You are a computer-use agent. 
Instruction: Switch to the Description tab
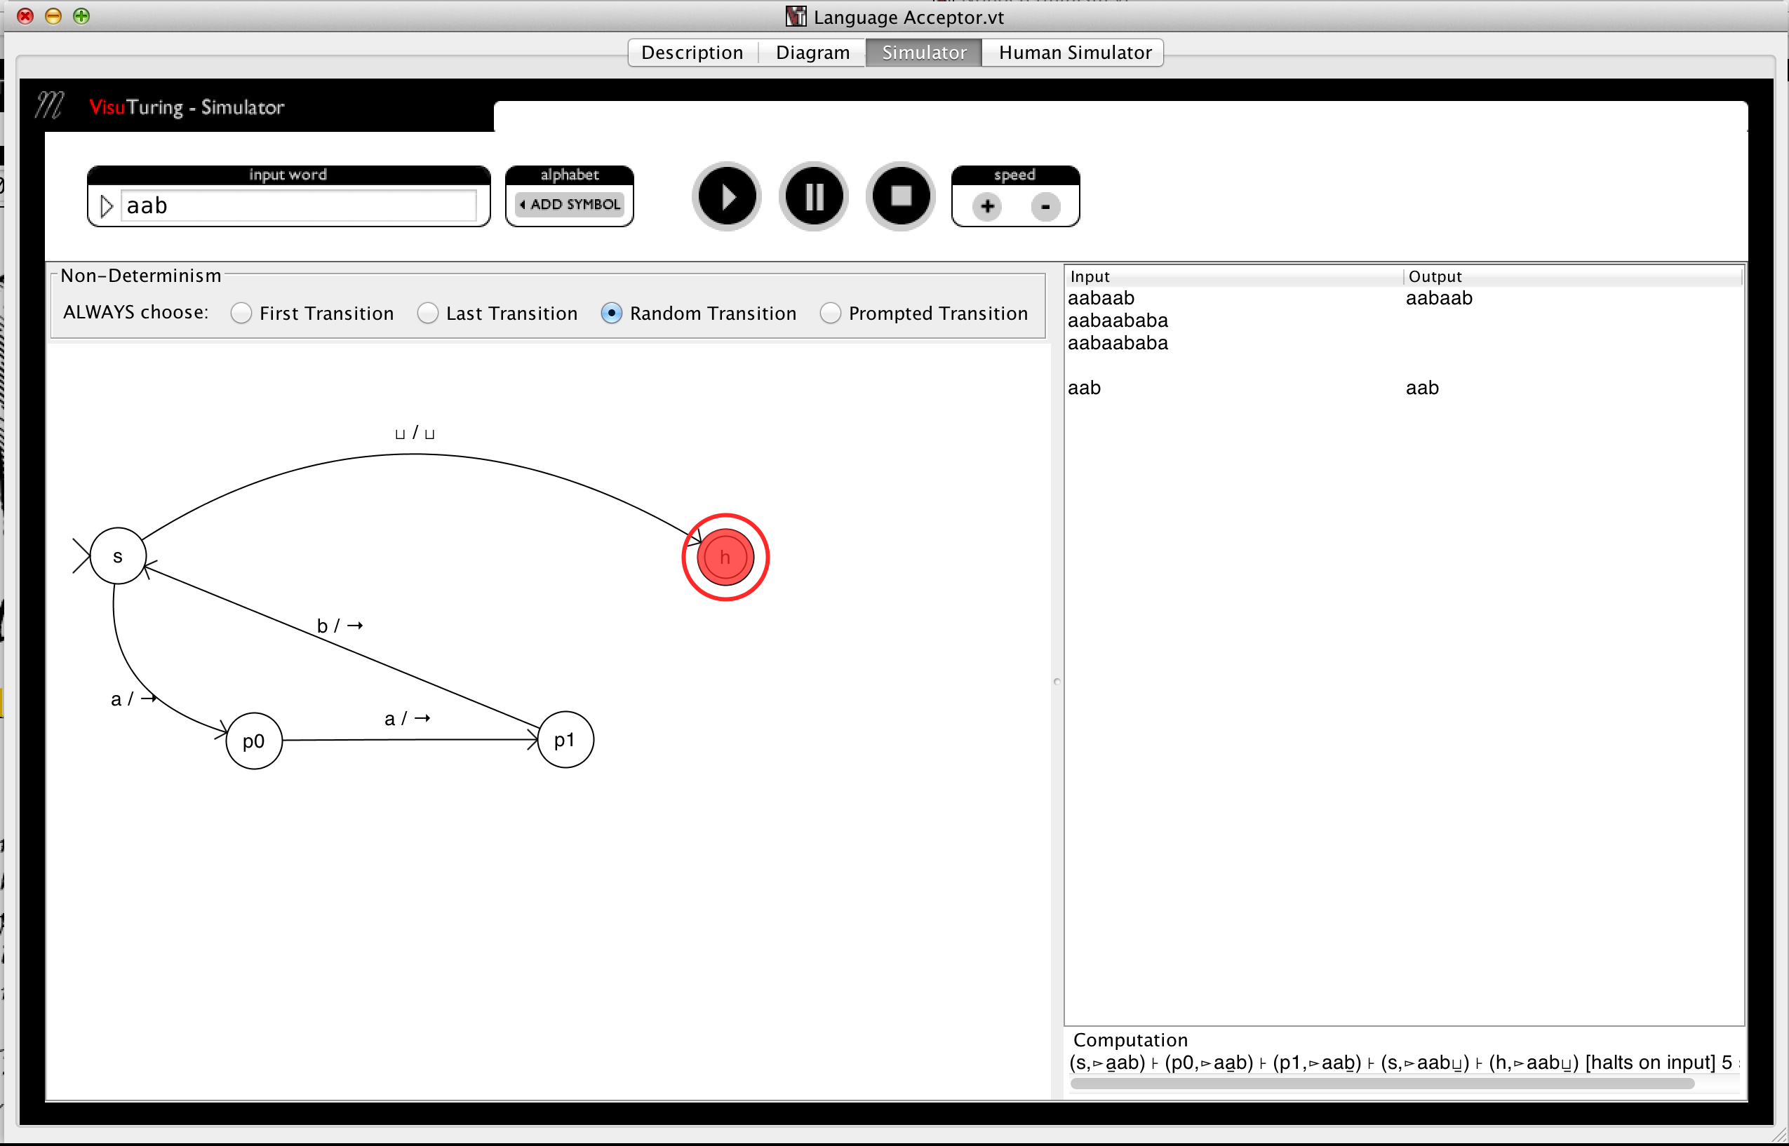(x=692, y=52)
